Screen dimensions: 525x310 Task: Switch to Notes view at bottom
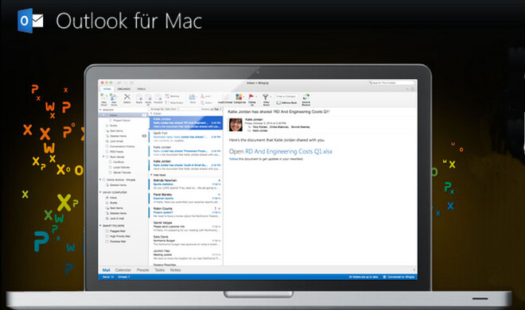pyautogui.click(x=175, y=270)
